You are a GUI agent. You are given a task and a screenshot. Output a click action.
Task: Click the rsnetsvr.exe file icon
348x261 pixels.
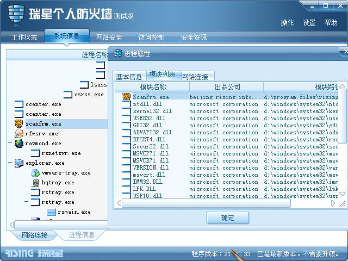point(35,153)
